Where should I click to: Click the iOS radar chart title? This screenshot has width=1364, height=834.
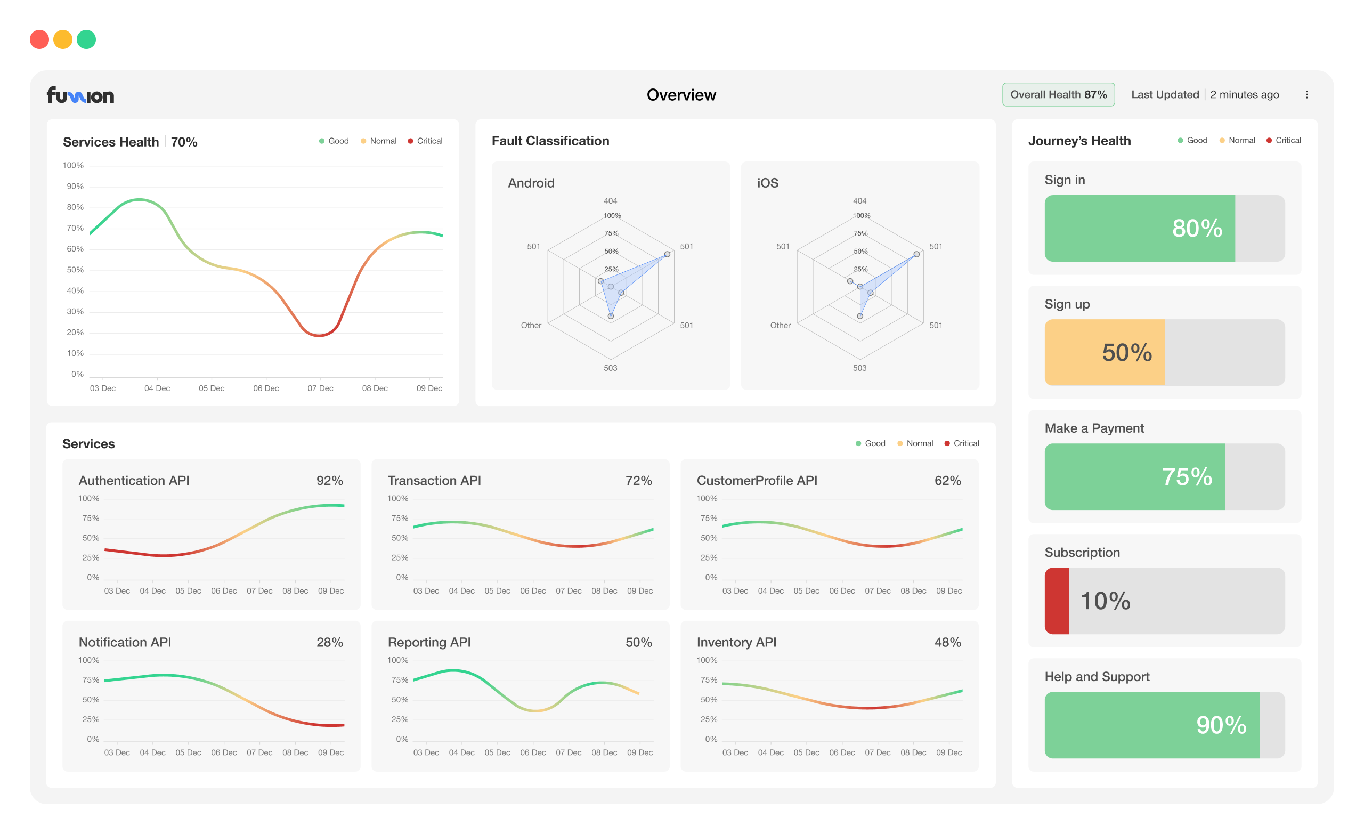pyautogui.click(x=768, y=183)
